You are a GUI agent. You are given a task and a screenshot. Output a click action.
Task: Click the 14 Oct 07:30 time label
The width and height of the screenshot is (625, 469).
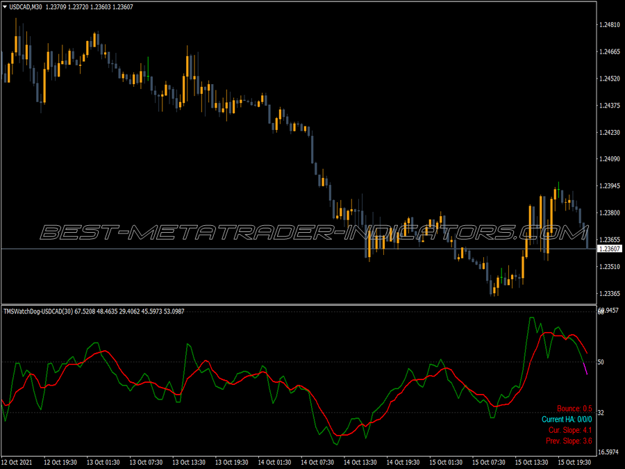click(317, 462)
